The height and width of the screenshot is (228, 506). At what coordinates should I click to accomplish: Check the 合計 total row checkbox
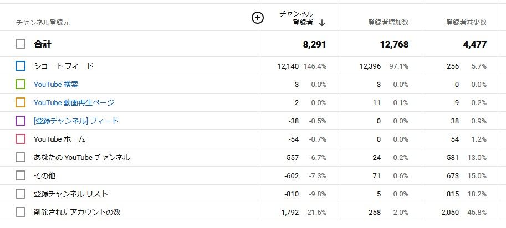coord(21,44)
